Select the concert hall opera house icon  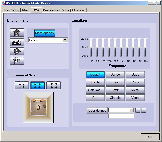(x=17, y=42)
